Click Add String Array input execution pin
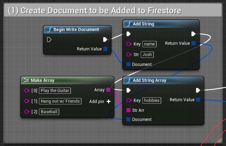The image size is (226, 146). pos(129,90)
